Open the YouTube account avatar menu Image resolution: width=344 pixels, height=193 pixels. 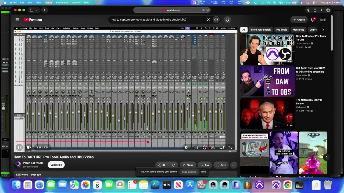(323, 20)
